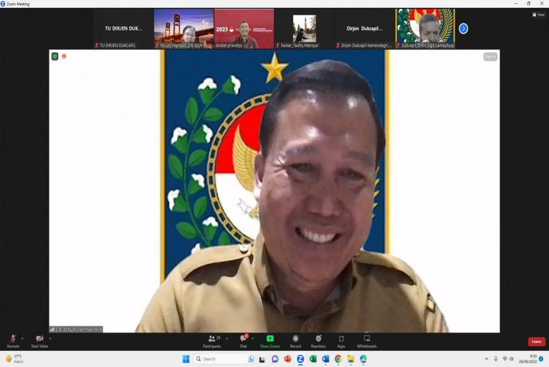Open the clock and date panel

tap(528, 359)
